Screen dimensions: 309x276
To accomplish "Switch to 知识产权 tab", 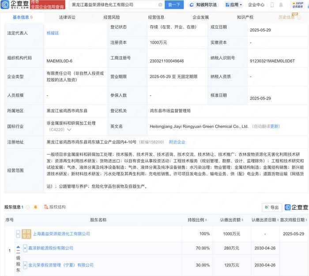I will pyautogui.click(x=245, y=17).
